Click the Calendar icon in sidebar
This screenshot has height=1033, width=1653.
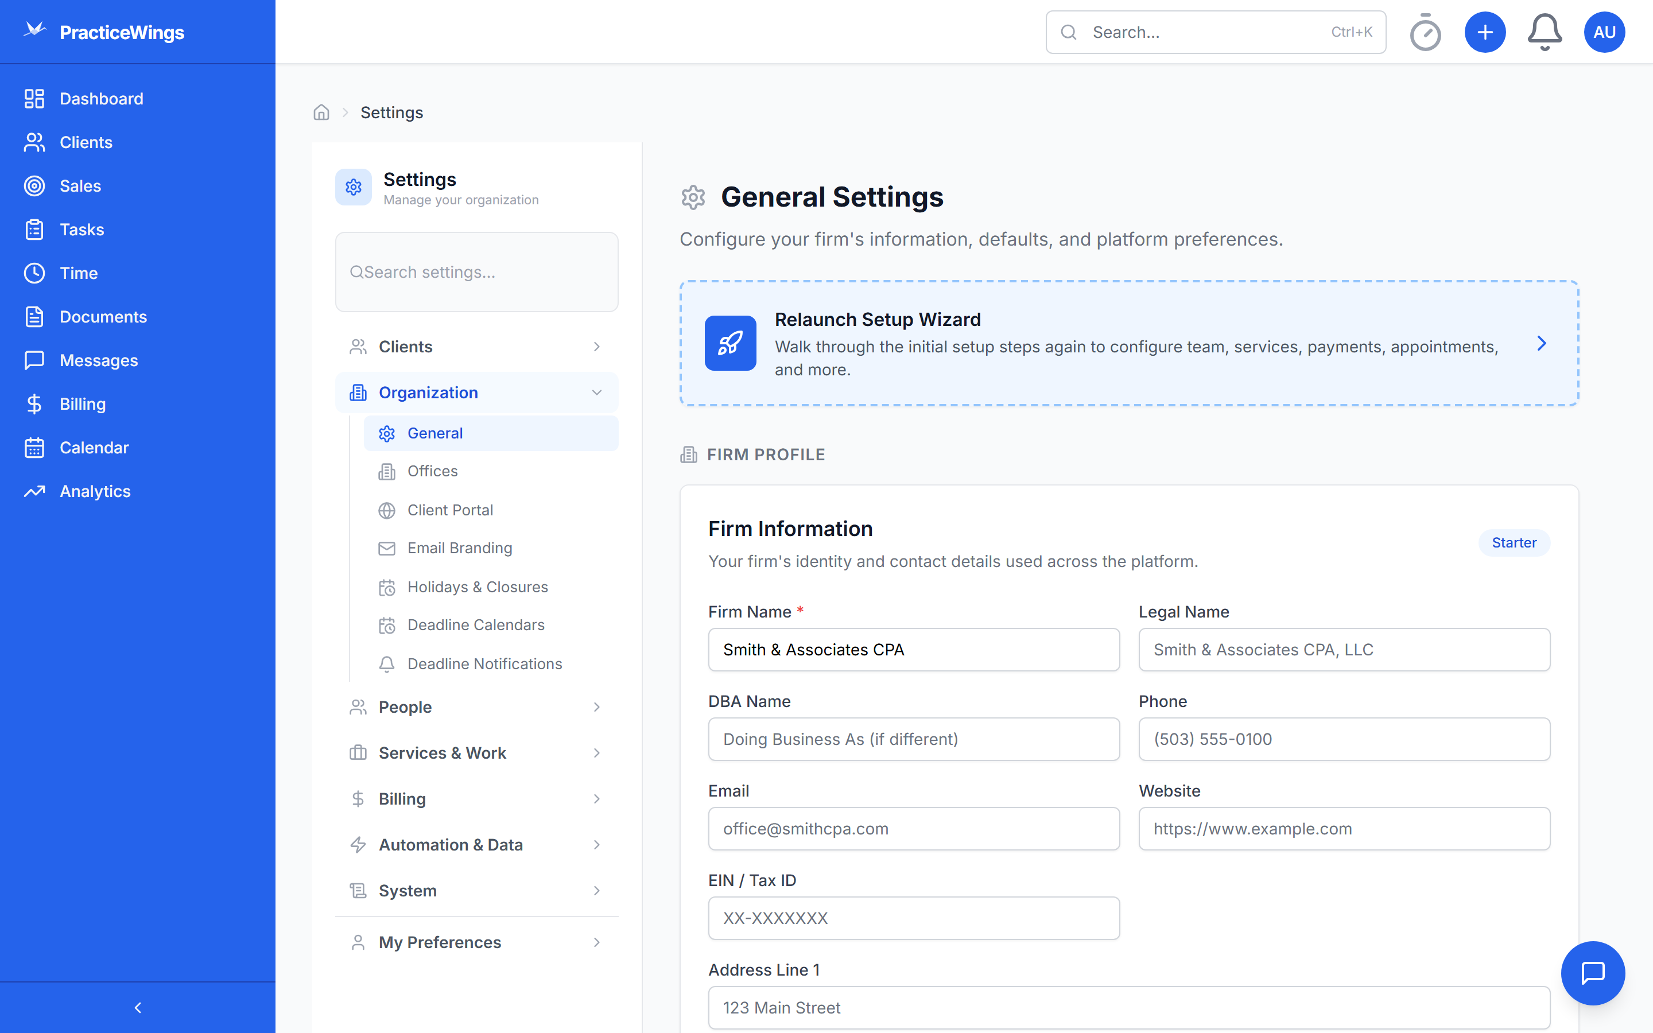(34, 448)
